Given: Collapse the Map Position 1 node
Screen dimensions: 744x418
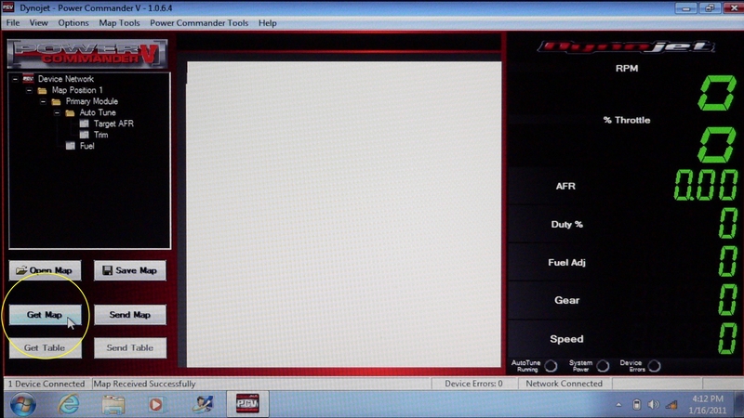Looking at the screenshot, I should [x=30, y=90].
